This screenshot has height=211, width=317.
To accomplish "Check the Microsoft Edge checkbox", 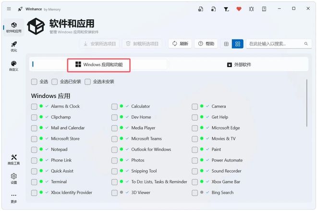I will click(195, 128).
